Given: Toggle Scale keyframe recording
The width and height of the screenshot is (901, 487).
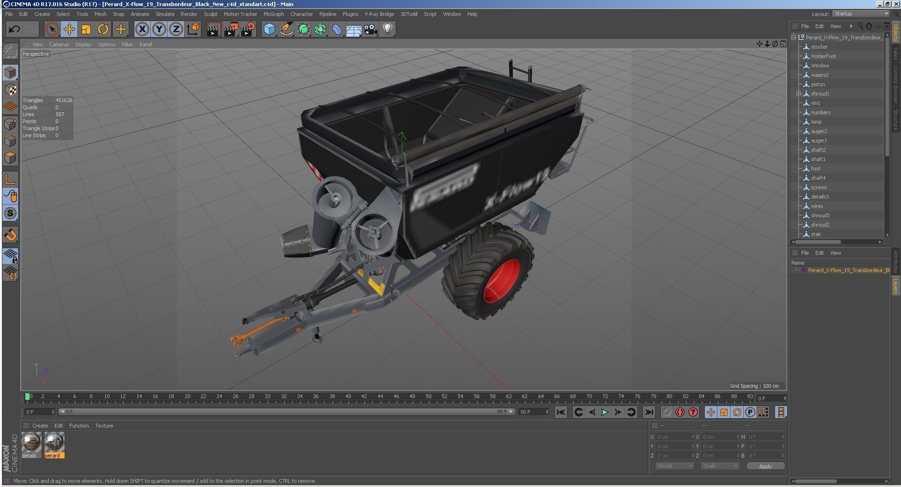Looking at the screenshot, I should (x=724, y=412).
